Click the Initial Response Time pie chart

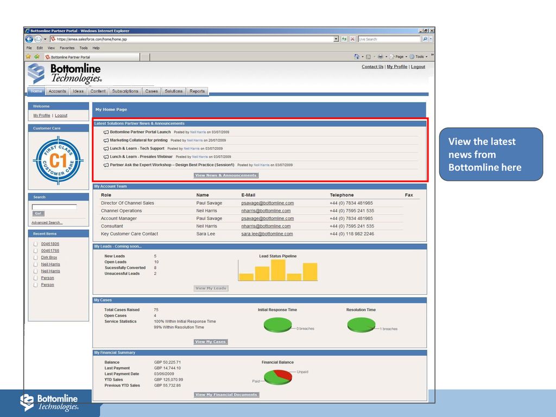[x=277, y=325]
